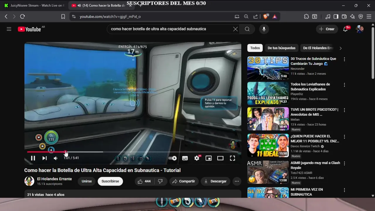Open the 11 IDEAL video thumbnail
The width and height of the screenshot is (375, 211).
(x=268, y=145)
